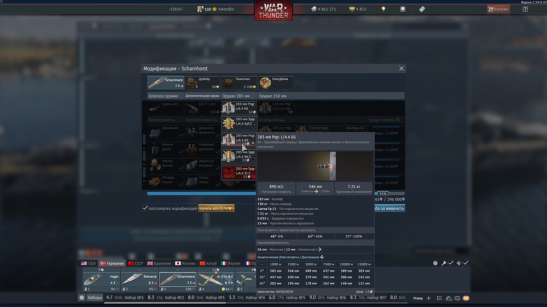Screen dimensions: 547x307
Task: Switch to Дополнительное оружие tab
Action: [x=202, y=96]
